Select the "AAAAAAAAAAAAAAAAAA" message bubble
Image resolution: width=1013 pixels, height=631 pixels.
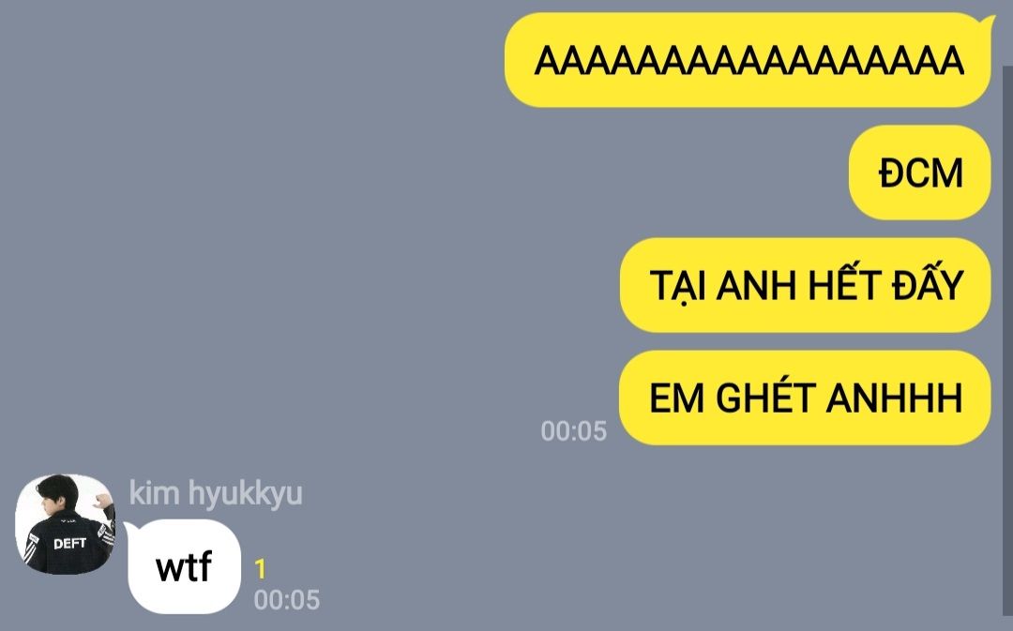[x=748, y=60]
